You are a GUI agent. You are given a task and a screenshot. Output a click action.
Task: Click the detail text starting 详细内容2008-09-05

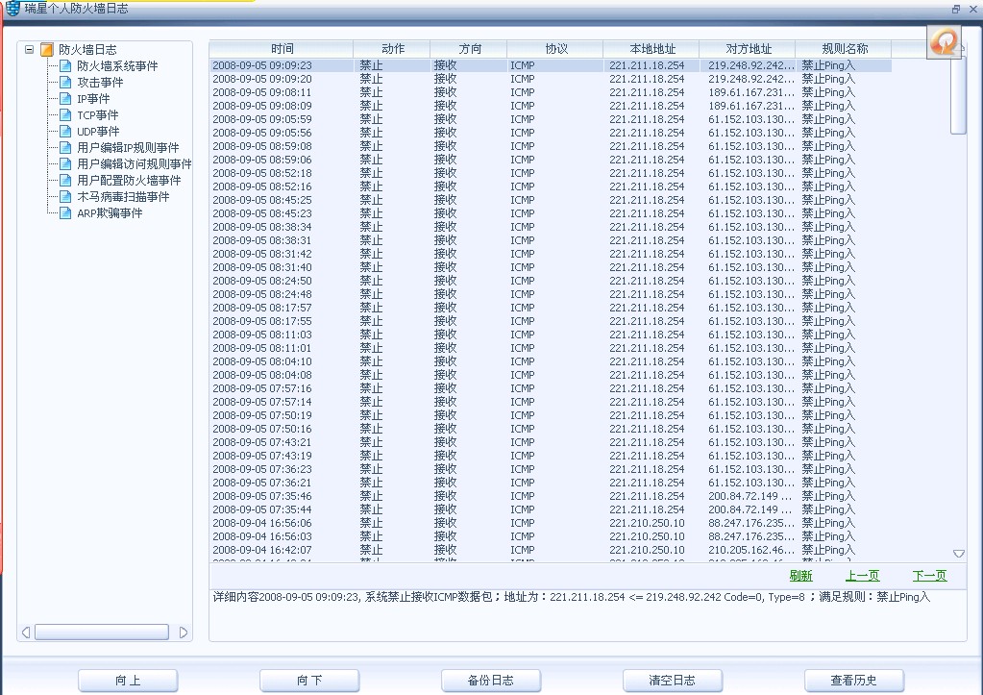click(x=571, y=597)
